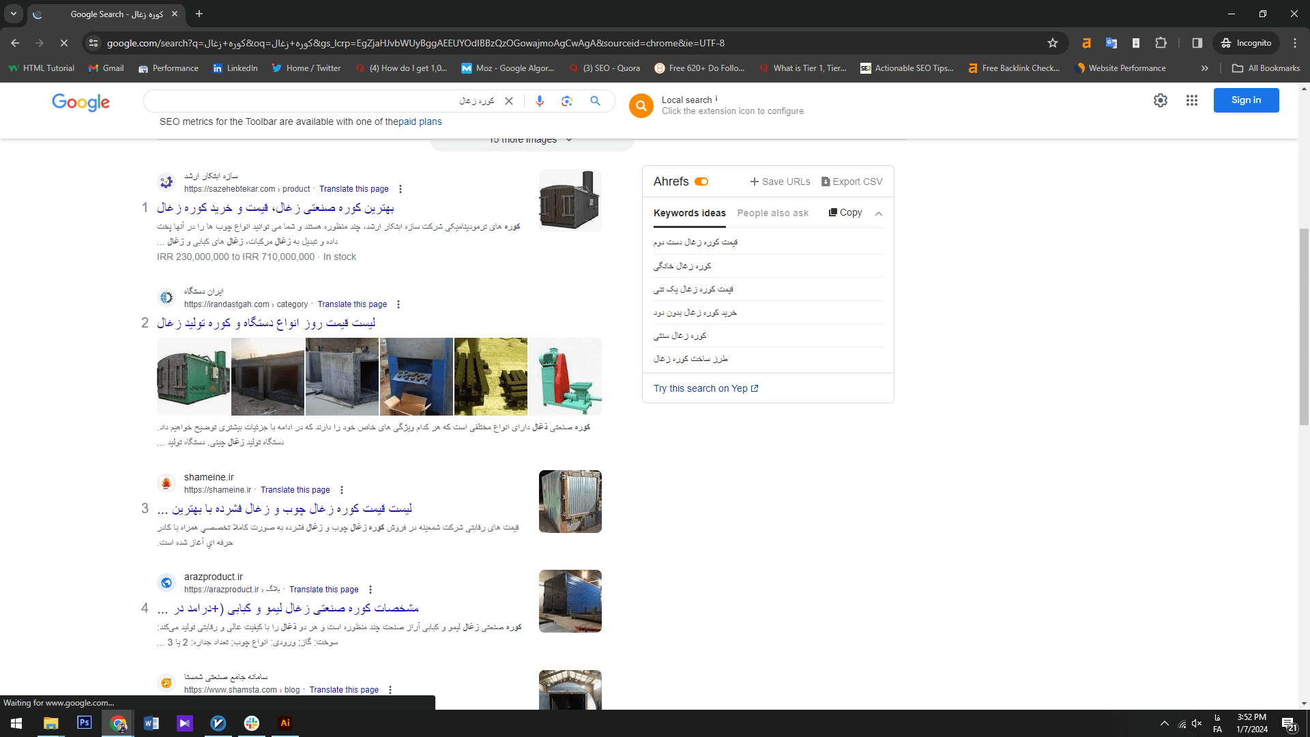Open Visual Studio from taskbar
1310x737 pixels.
tap(185, 723)
